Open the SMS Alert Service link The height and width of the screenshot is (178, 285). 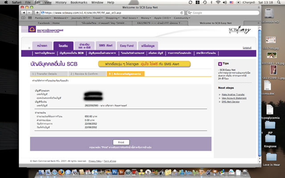pos(231,102)
